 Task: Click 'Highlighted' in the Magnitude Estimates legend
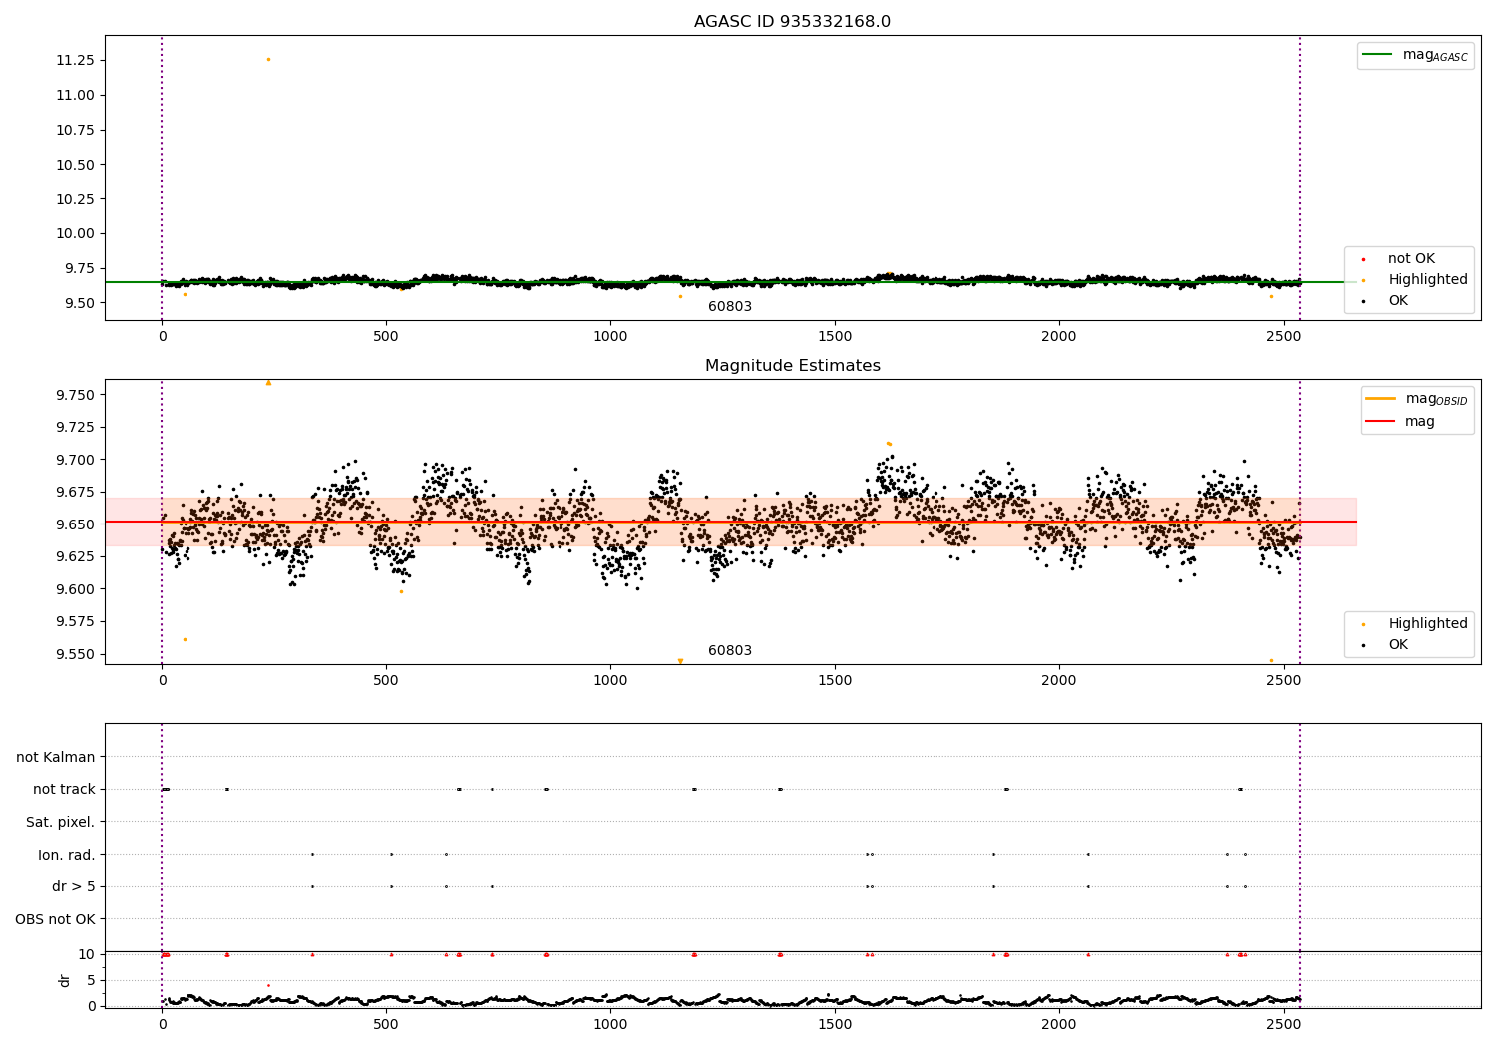point(1428,623)
